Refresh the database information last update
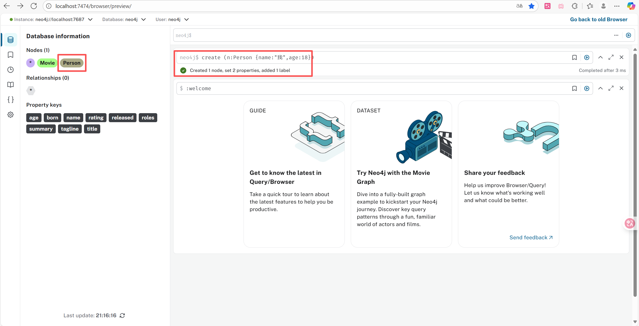This screenshot has width=639, height=326. coord(122,316)
